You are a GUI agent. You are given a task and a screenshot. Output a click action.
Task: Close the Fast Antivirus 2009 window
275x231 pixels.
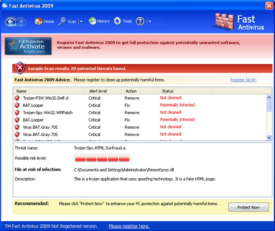pyautogui.click(x=269, y=5)
